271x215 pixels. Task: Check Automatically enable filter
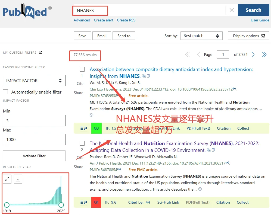(x=5, y=92)
